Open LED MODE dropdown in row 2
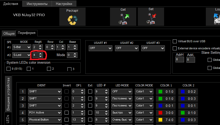This screenshot has width=220, height=125. pos(122,98)
